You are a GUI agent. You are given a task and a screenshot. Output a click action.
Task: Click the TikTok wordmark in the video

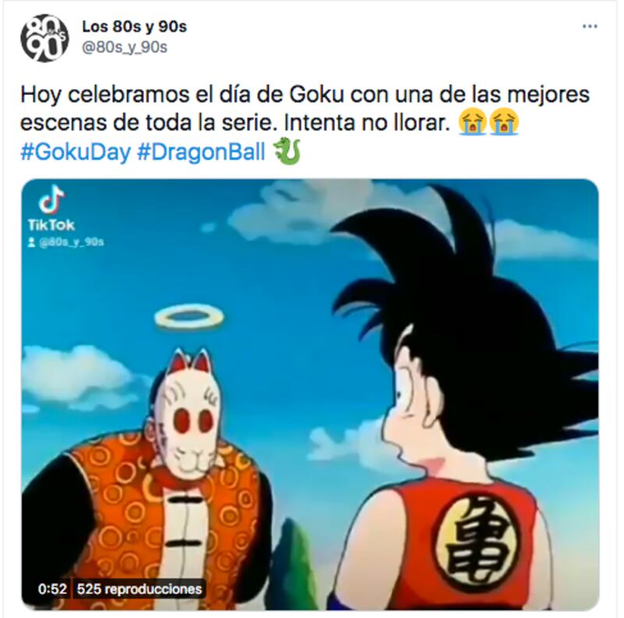click(51, 225)
